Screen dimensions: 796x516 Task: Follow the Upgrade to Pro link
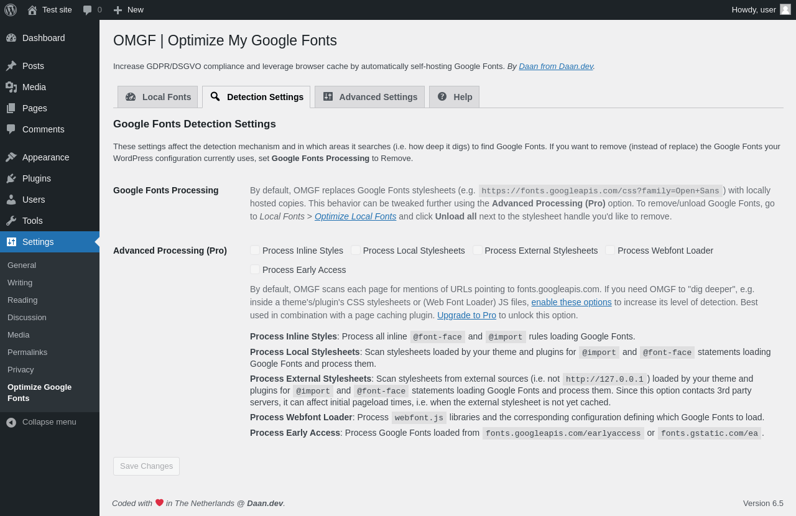[x=466, y=315]
